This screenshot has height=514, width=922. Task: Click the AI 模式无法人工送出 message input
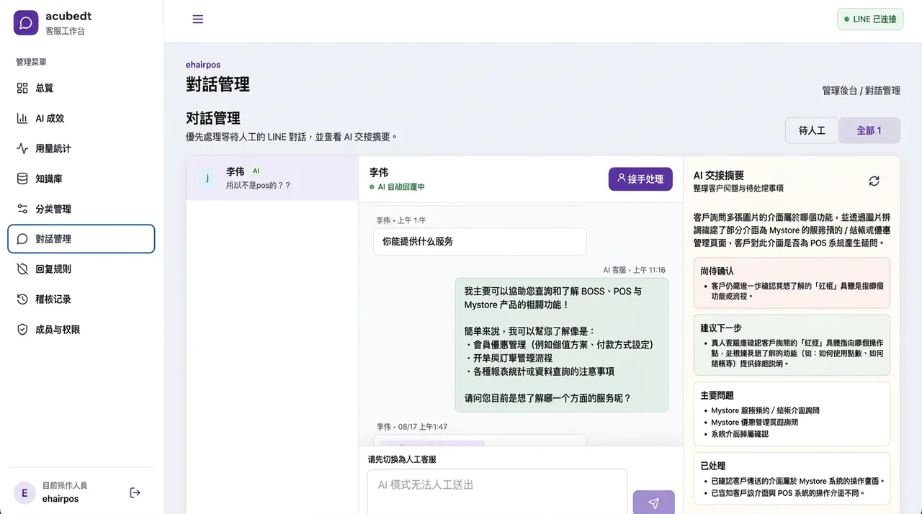498,492
